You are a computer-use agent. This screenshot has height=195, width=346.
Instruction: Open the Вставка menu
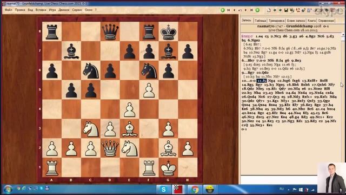(x=41, y=10)
